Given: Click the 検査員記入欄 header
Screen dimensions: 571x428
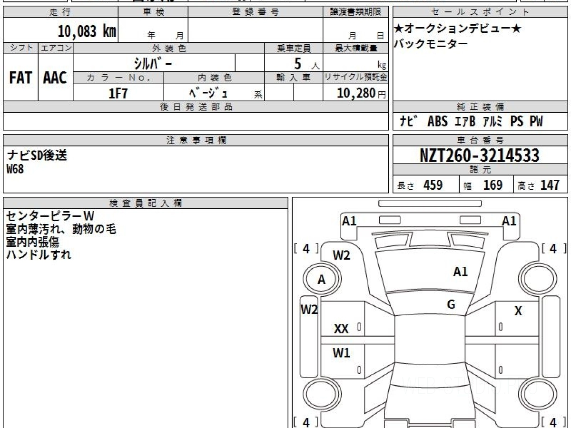Looking at the screenshot, I should [146, 203].
